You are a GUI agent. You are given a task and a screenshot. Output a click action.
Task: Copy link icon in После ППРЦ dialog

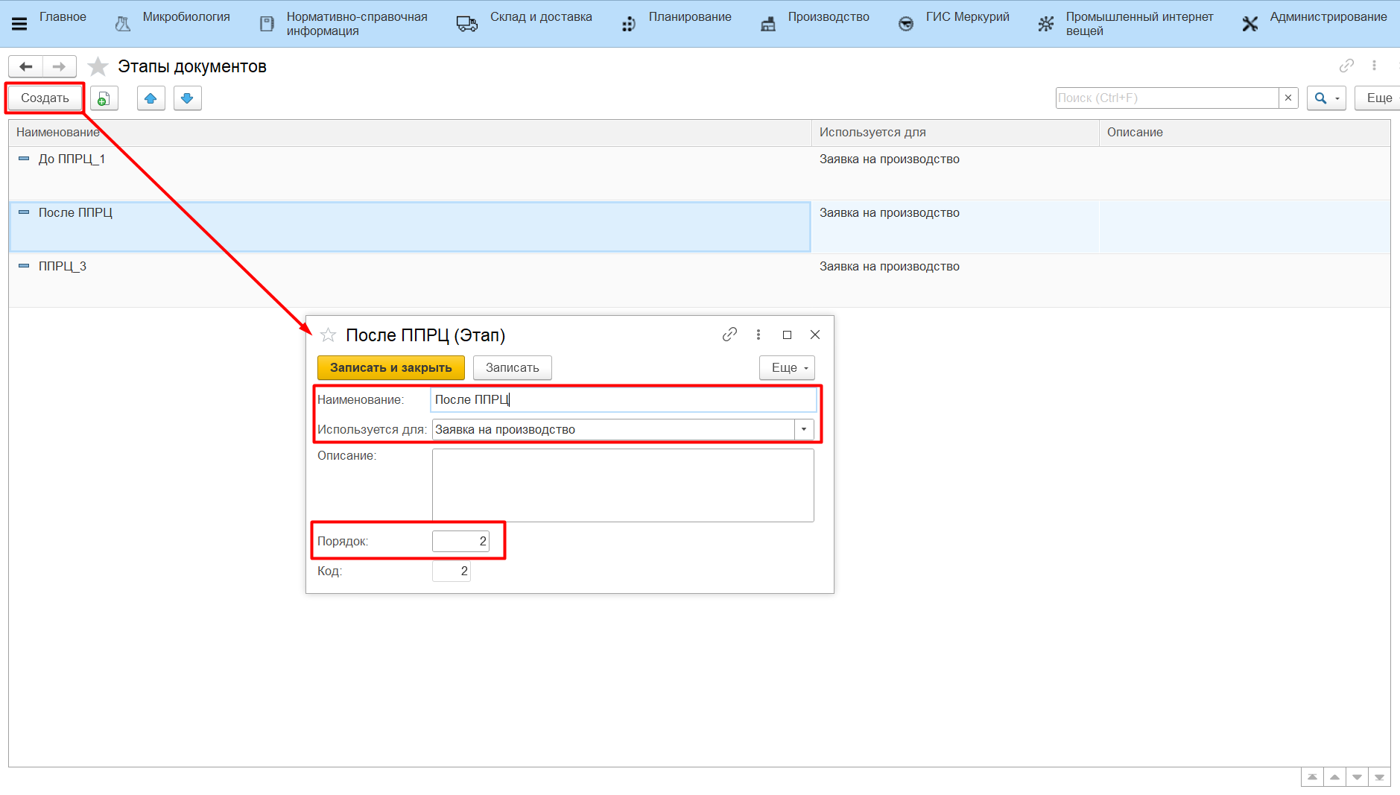[x=729, y=335]
